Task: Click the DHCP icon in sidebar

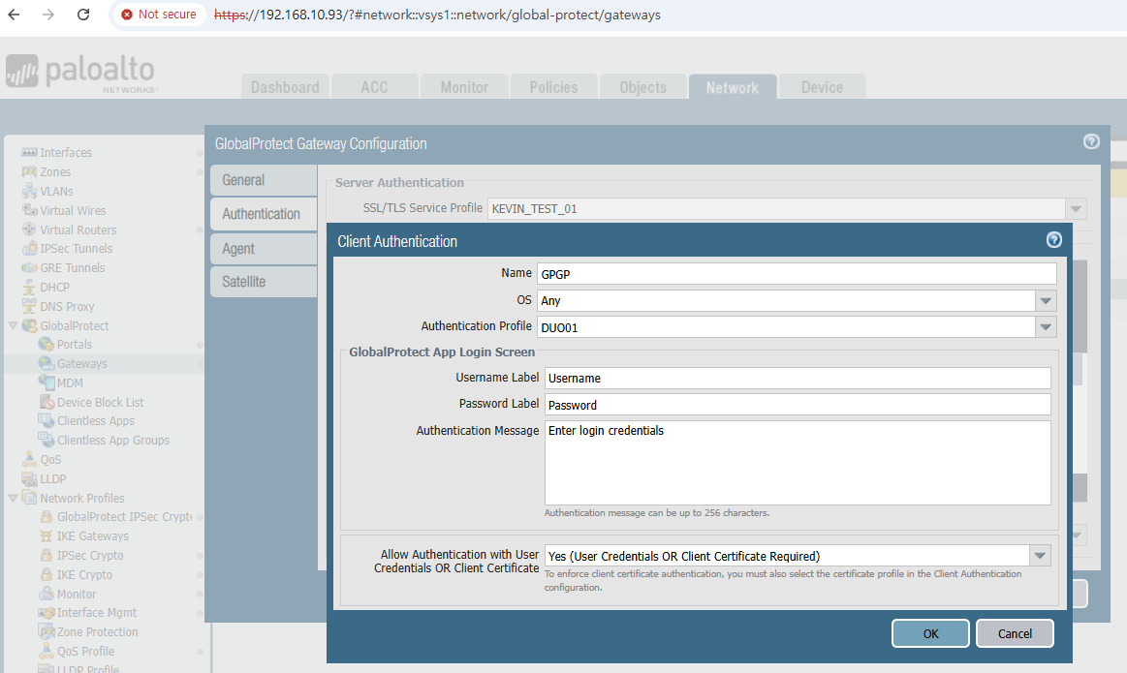Action: click(29, 287)
